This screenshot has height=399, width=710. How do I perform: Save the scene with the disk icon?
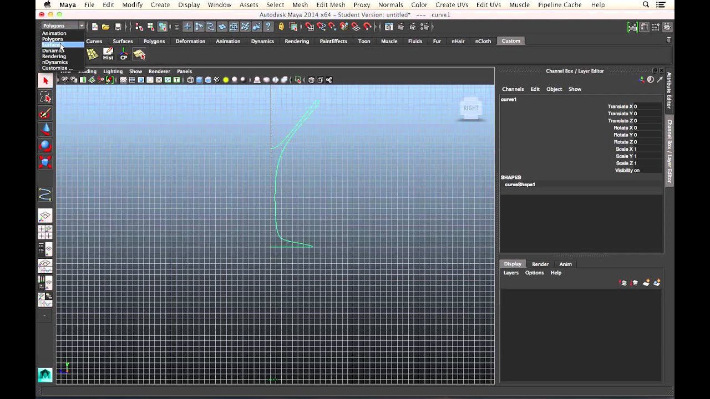pyautogui.click(x=118, y=27)
